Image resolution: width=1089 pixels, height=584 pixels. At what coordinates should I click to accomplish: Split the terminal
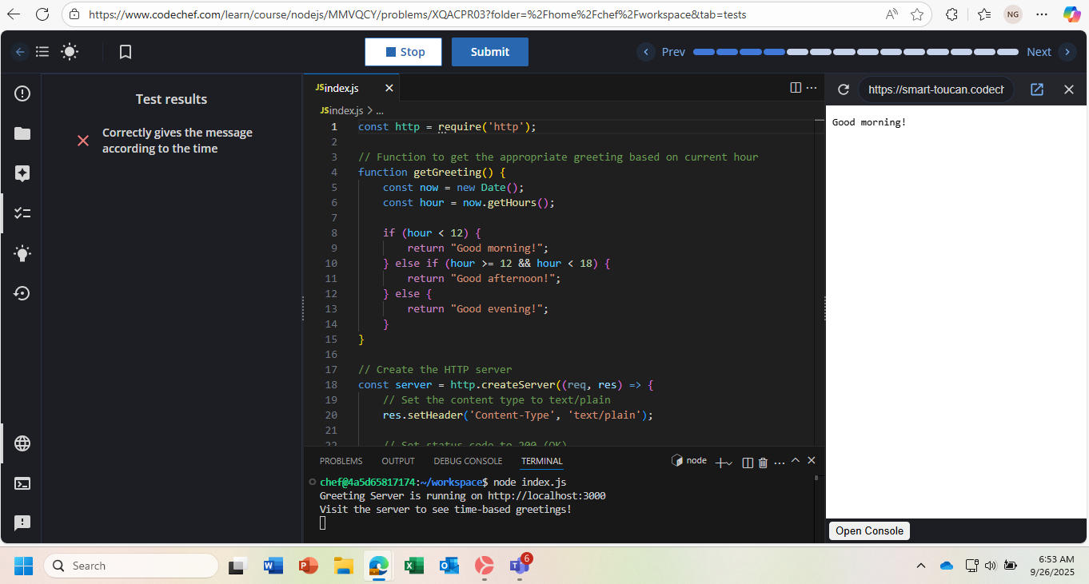[x=748, y=462]
